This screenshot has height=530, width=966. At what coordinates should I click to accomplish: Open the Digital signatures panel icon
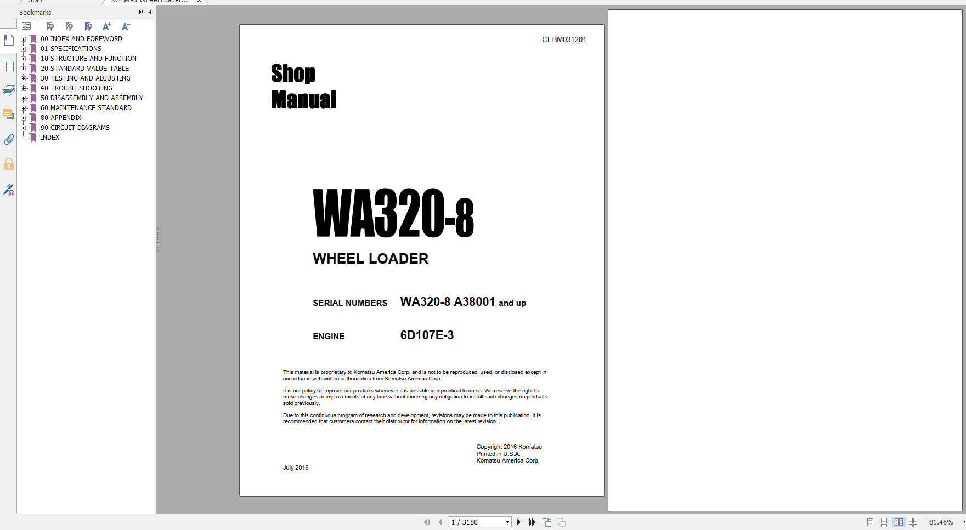(x=8, y=190)
